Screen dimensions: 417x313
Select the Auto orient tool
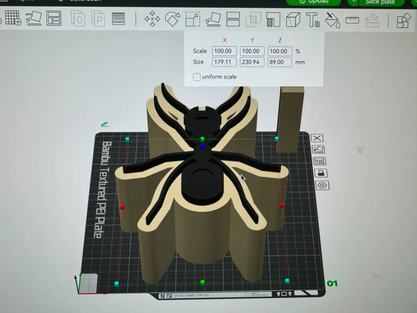(34, 18)
